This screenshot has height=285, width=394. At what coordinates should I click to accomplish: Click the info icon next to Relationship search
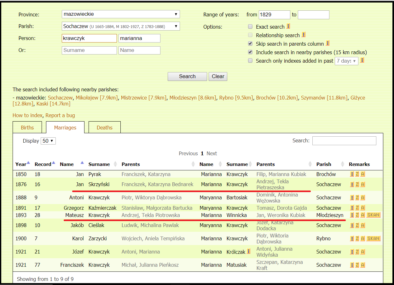click(304, 35)
